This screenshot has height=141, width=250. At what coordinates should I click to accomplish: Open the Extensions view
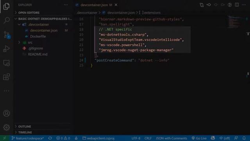pyautogui.click(x=7, y=77)
